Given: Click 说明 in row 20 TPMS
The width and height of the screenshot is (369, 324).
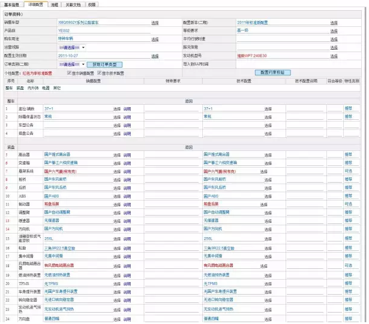Looking at the screenshot, I should 127,284.
